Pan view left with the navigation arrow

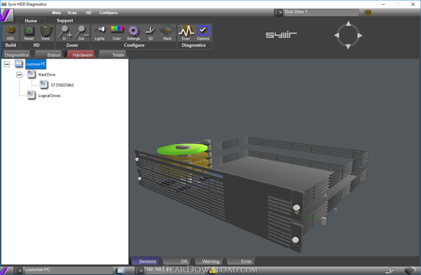click(337, 36)
